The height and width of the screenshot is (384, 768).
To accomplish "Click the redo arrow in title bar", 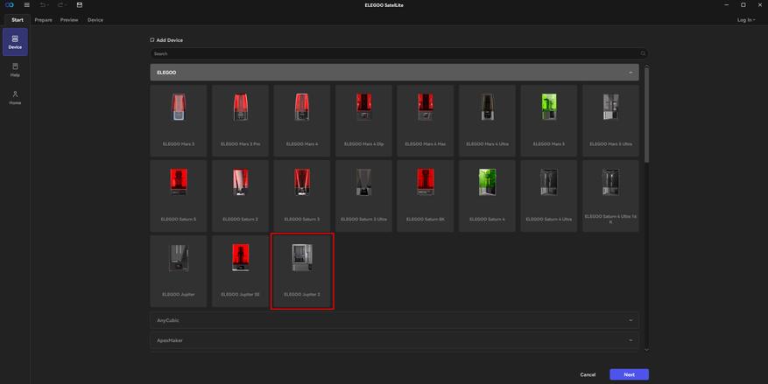I will click(60, 5).
